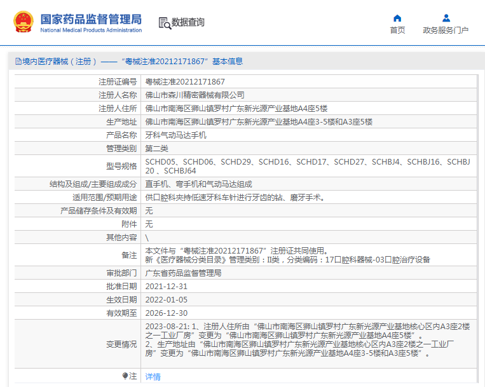The width and height of the screenshot is (485, 387).
Task: Click 国家药品监督管理局 title
Action: click(91, 19)
